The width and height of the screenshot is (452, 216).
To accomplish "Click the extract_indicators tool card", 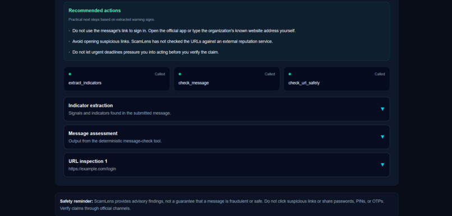I will [117, 79].
